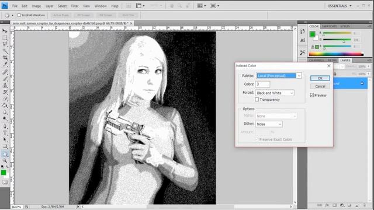Uncheck the Preview checkbox

(x=311, y=95)
